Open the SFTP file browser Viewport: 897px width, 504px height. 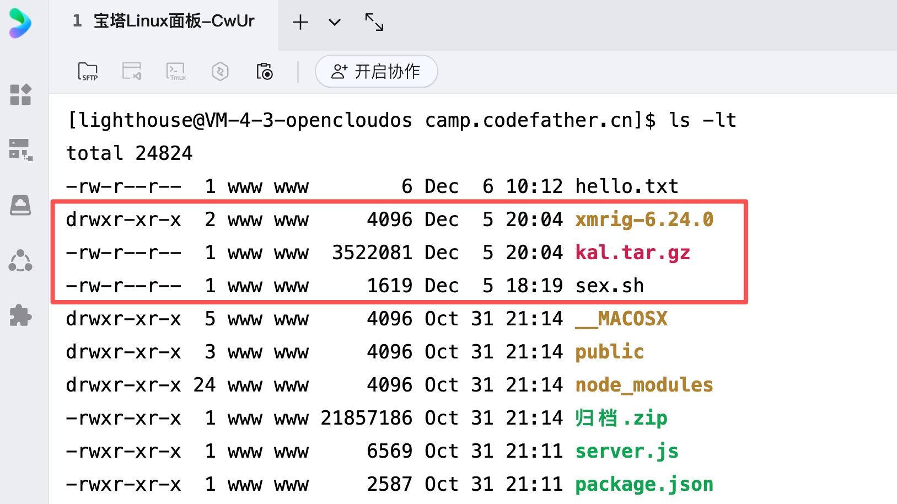[x=88, y=72]
